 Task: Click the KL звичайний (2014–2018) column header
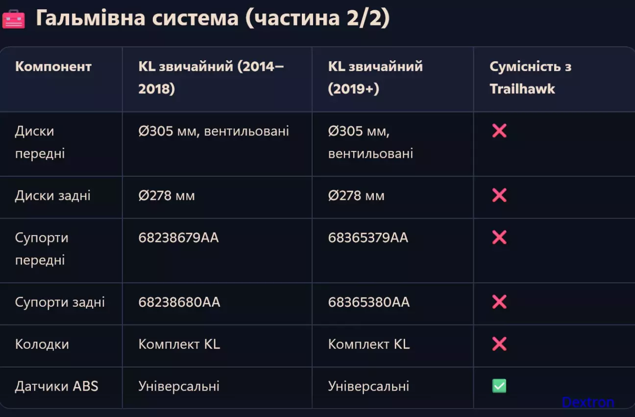pos(211,78)
